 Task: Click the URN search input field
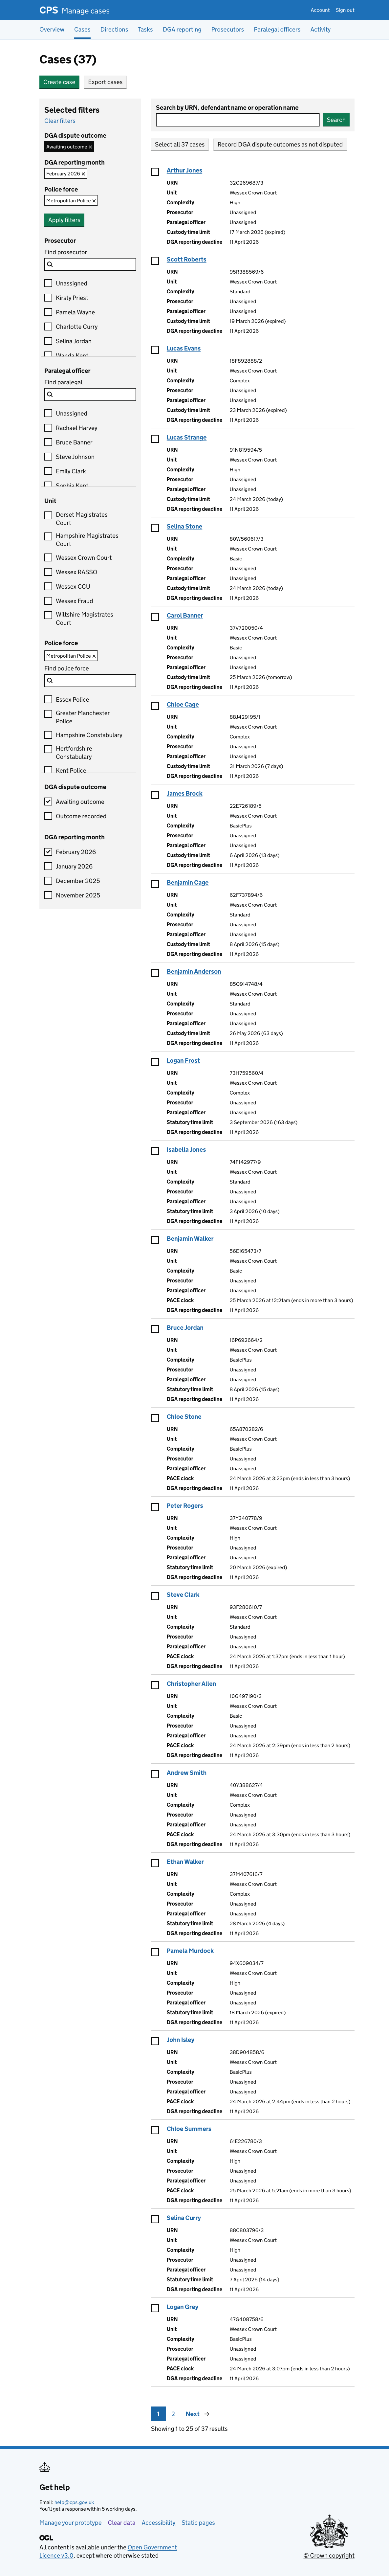(236, 120)
